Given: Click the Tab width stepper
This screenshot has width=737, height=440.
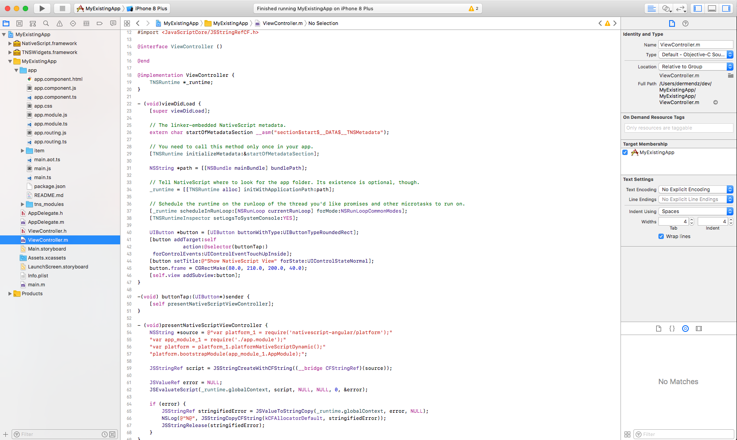Looking at the screenshot, I should [692, 222].
